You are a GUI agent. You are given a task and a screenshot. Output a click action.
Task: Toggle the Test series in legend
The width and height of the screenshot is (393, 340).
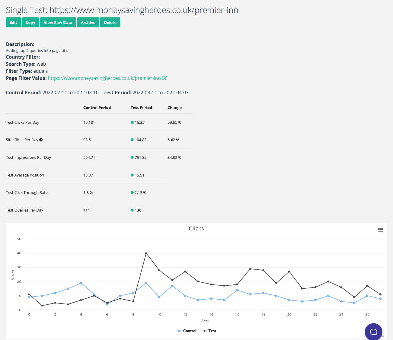pyautogui.click(x=209, y=331)
